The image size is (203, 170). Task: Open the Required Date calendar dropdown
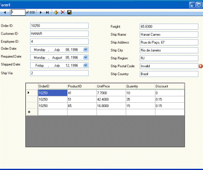86,57
